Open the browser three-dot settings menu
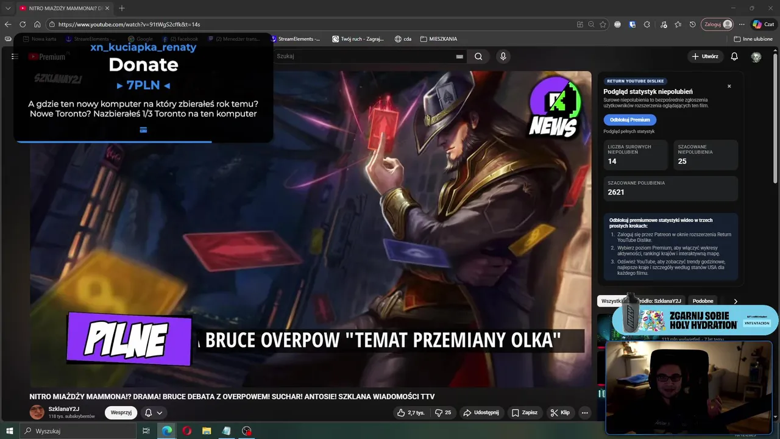The width and height of the screenshot is (780, 439). 742,24
